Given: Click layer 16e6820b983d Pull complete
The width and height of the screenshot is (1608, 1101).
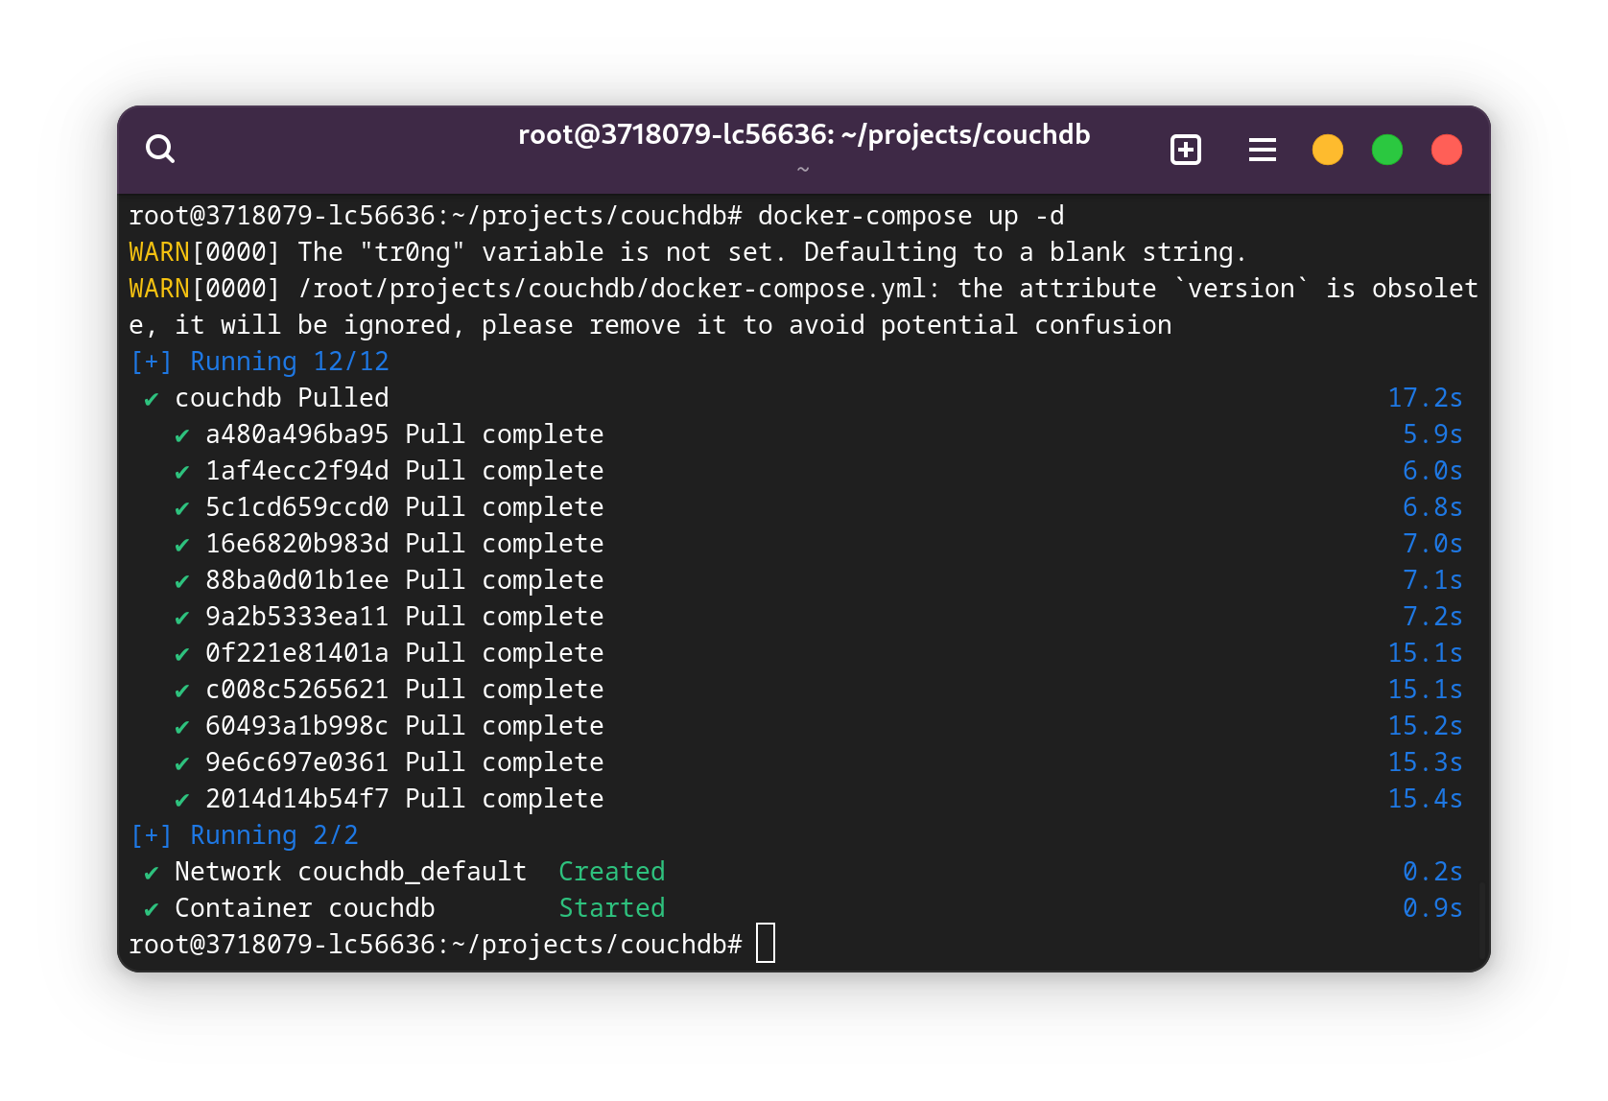Looking at the screenshot, I should tap(389, 544).
